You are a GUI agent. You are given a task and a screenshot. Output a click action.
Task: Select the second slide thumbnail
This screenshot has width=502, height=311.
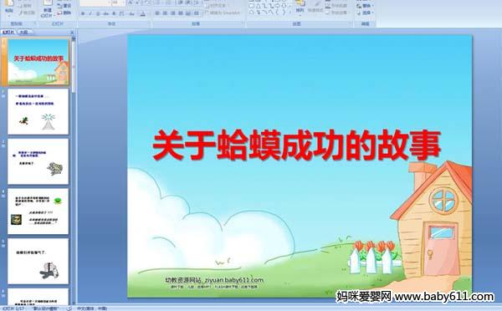click(38, 112)
